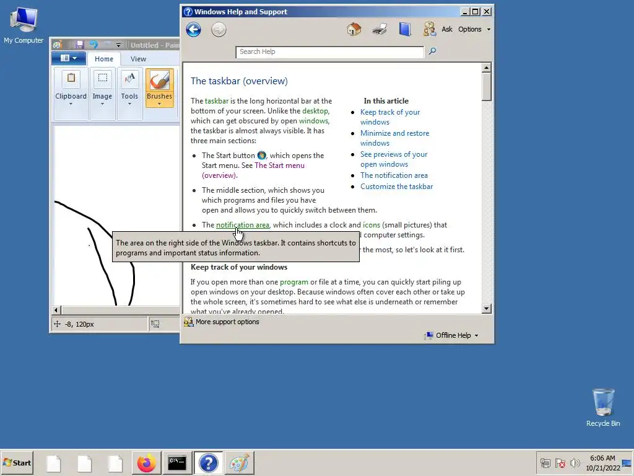Click 'More support options' in Help
Viewport: 634px width, 476px height.
222,322
